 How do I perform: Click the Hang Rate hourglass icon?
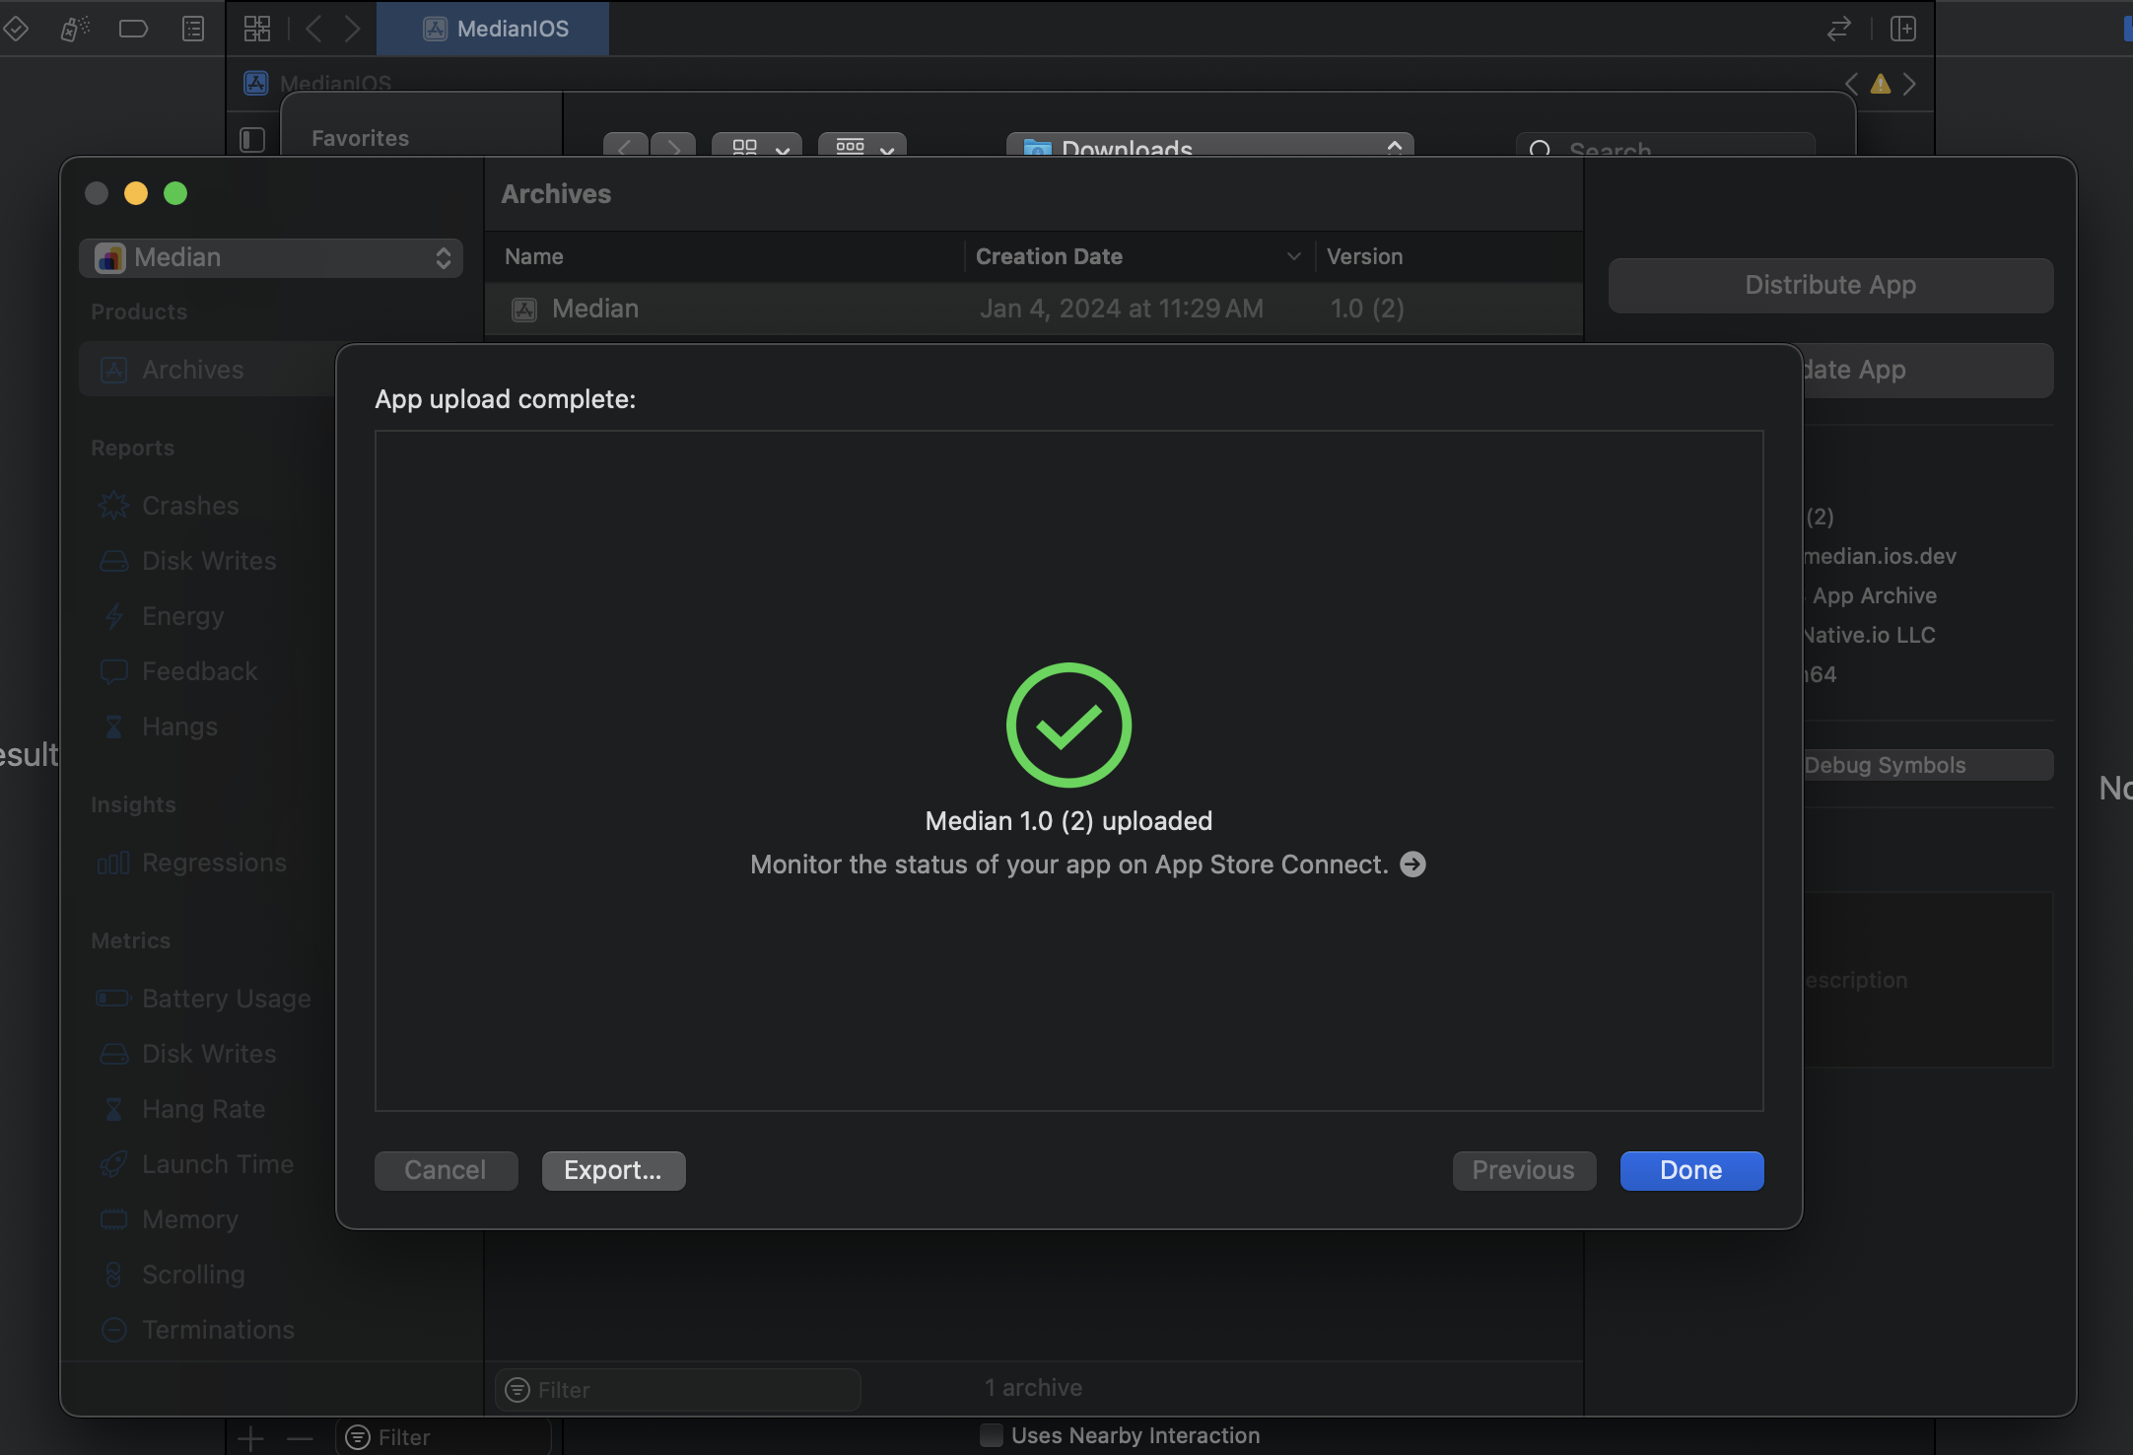[113, 1109]
